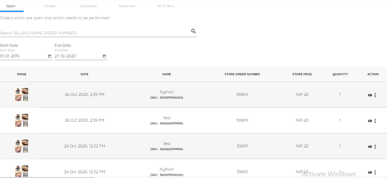This screenshot has width=387, height=178.
Task: Click the horizontal scrollbar at the bottom
Action: point(47,177)
